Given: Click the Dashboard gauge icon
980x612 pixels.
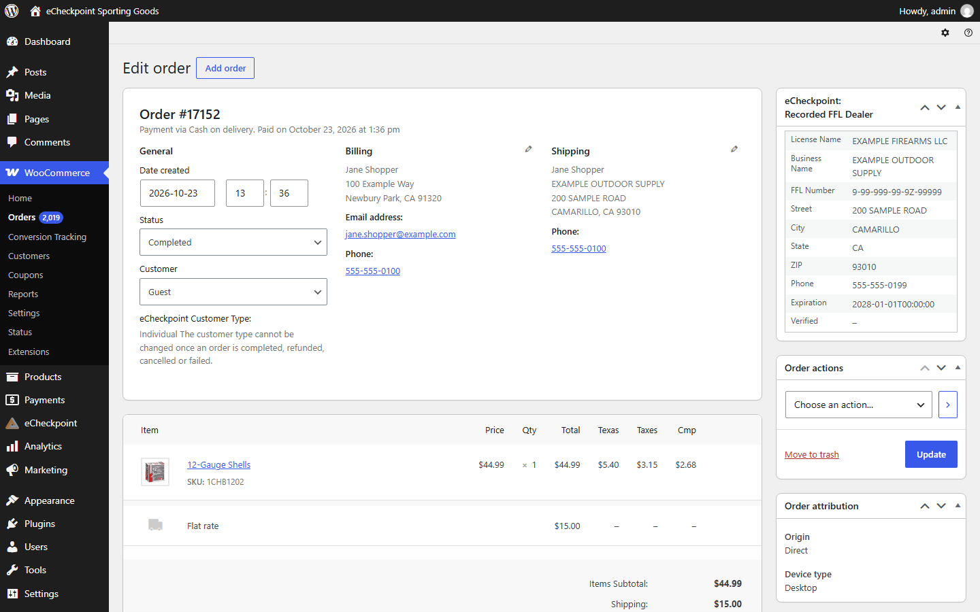Looking at the screenshot, I should 12,41.
